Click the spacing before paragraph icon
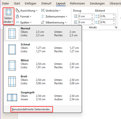Screen dimensions: 121x119 pyautogui.click(x=97, y=16)
